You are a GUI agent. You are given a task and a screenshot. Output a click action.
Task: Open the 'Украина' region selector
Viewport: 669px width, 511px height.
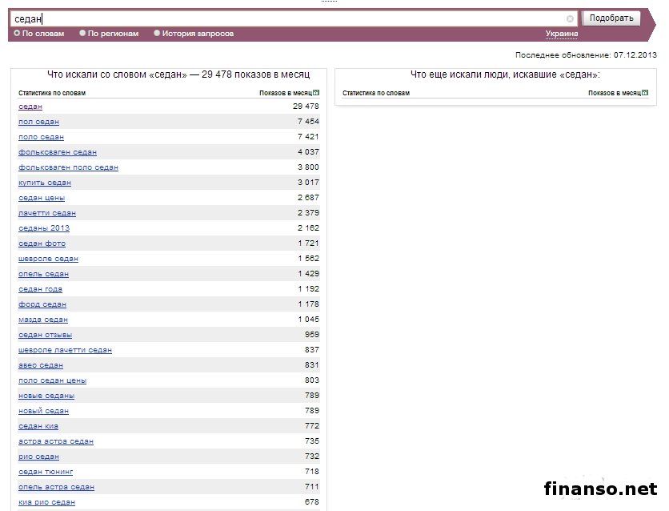(561, 34)
